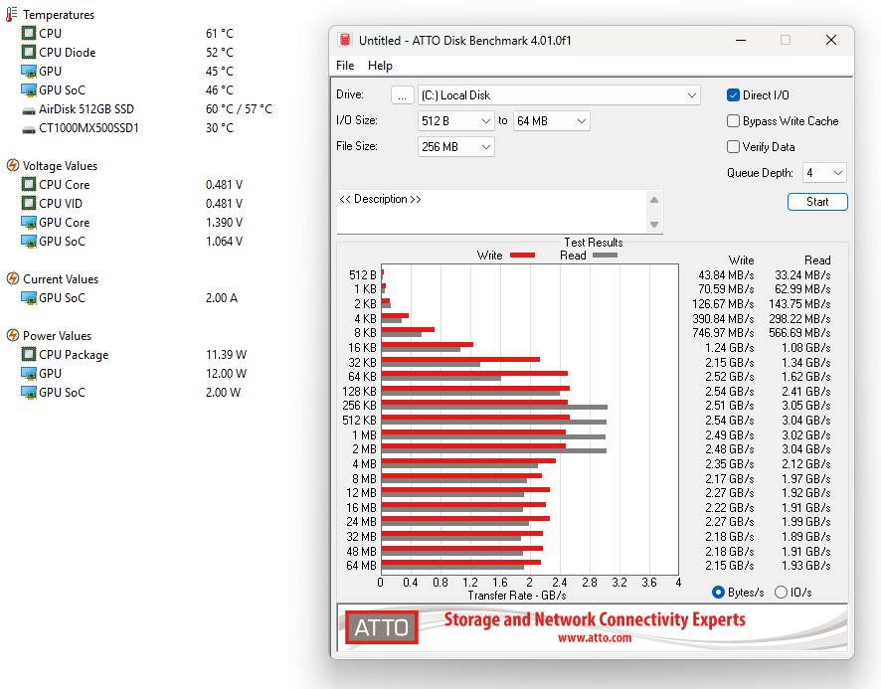Disable the Direct I/O checkbox

(733, 95)
